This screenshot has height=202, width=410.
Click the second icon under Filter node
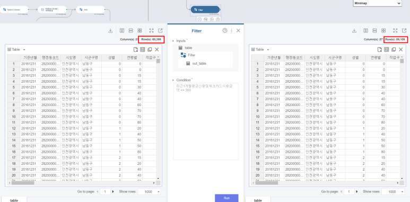pos(205,19)
